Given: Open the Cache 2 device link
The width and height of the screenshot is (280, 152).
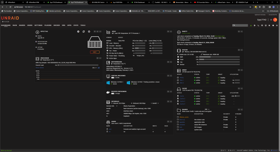Looking at the screenshot, I should (x=182, y=99).
